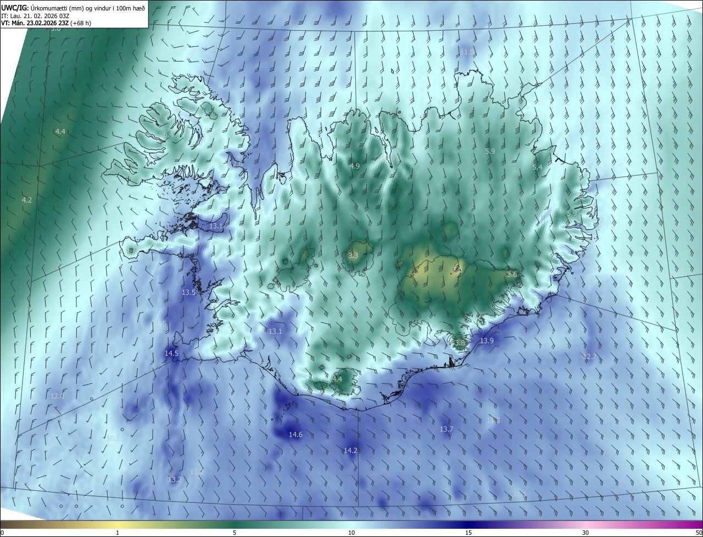Screen dimensions: 703x537
Task: Click the 13.9 value off the southeast coast
Action: (x=487, y=341)
